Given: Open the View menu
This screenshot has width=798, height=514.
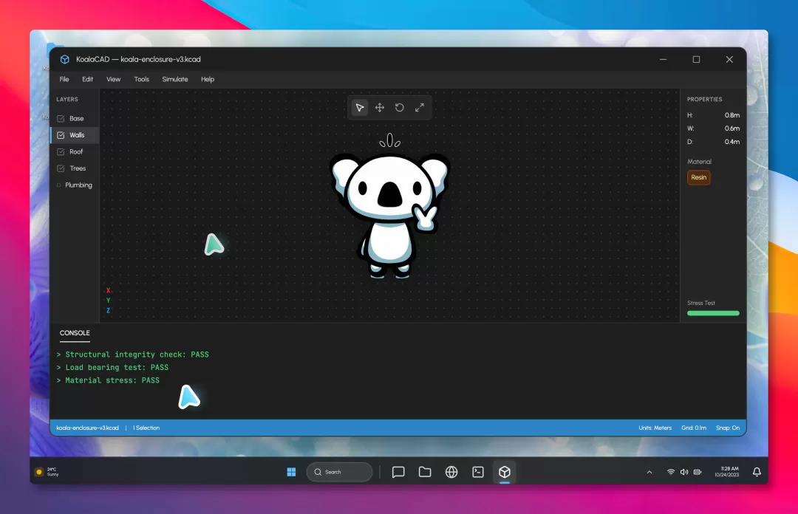Looking at the screenshot, I should tap(114, 80).
